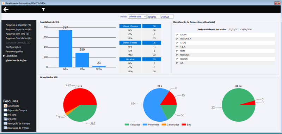Open the filter funnel icon
The height and width of the screenshot is (134, 282).
pyautogui.click(x=43, y=10)
